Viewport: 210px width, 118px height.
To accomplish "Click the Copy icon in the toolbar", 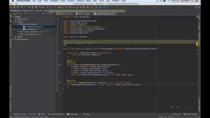I will (32, 7).
